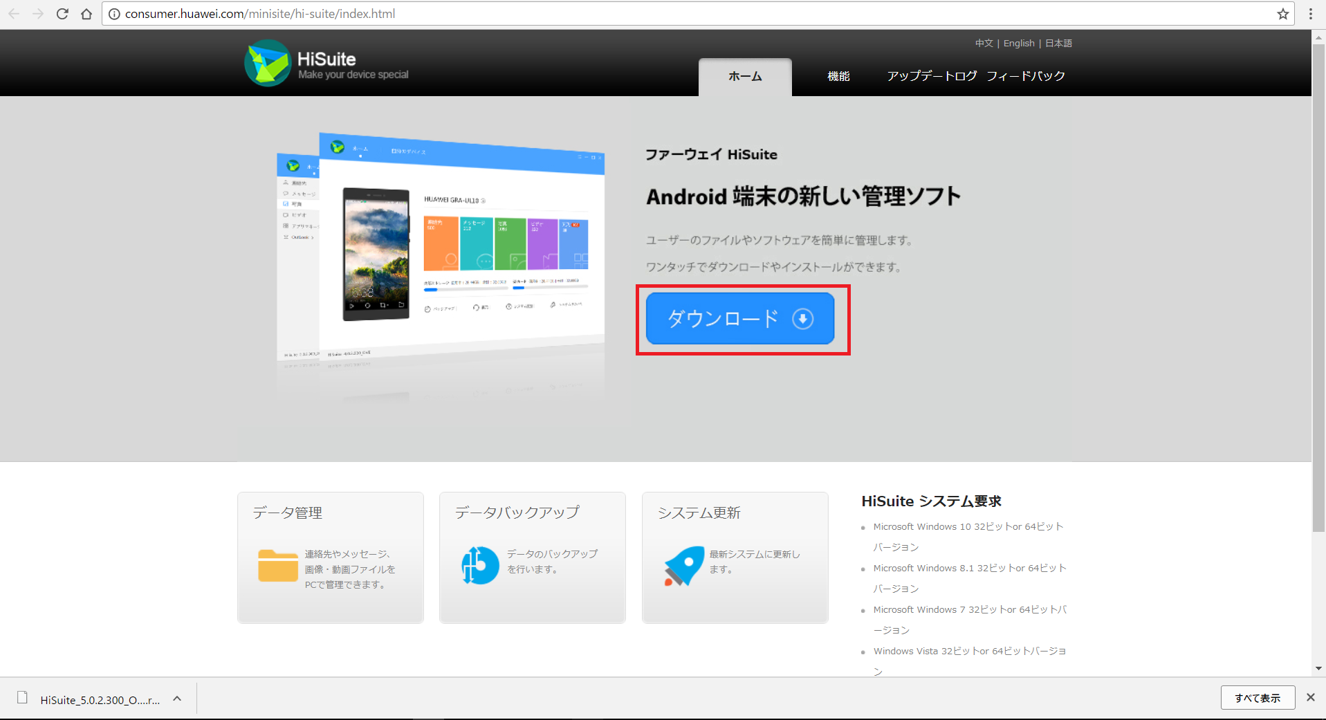Switch language to 日本語
This screenshot has width=1326, height=720.
(x=1058, y=43)
